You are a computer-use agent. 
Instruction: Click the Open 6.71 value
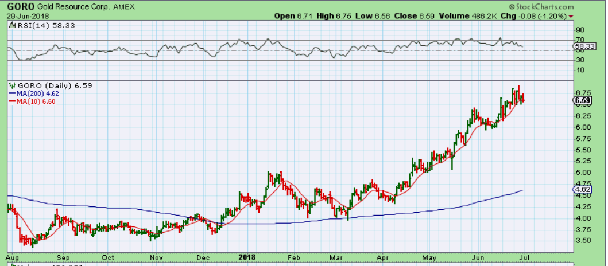tap(293, 16)
